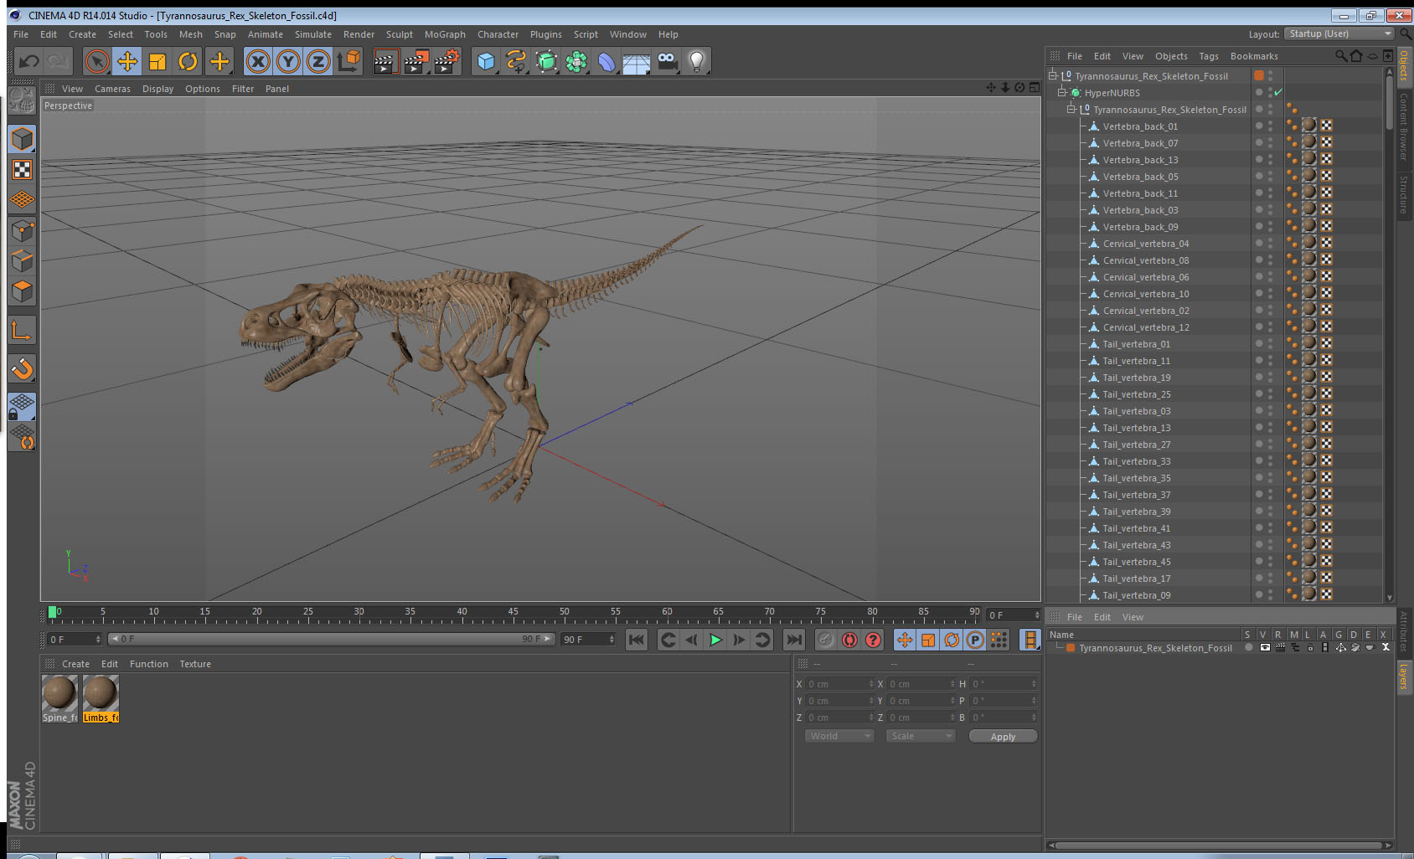
Task: Click the Undo arrow icon
Action: pos(28,61)
